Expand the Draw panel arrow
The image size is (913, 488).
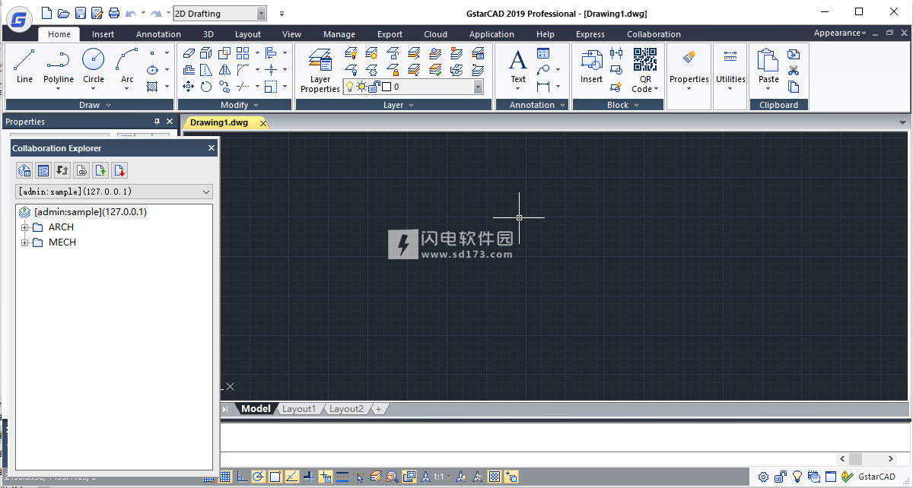(x=108, y=105)
